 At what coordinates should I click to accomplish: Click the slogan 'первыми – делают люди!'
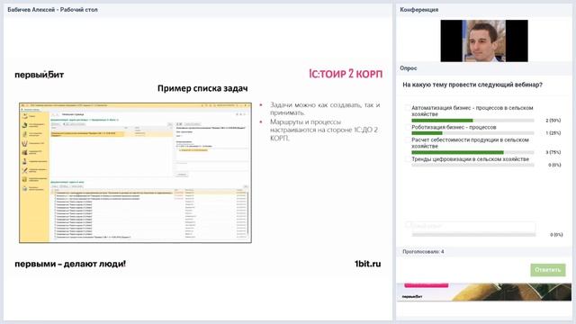coord(70,264)
